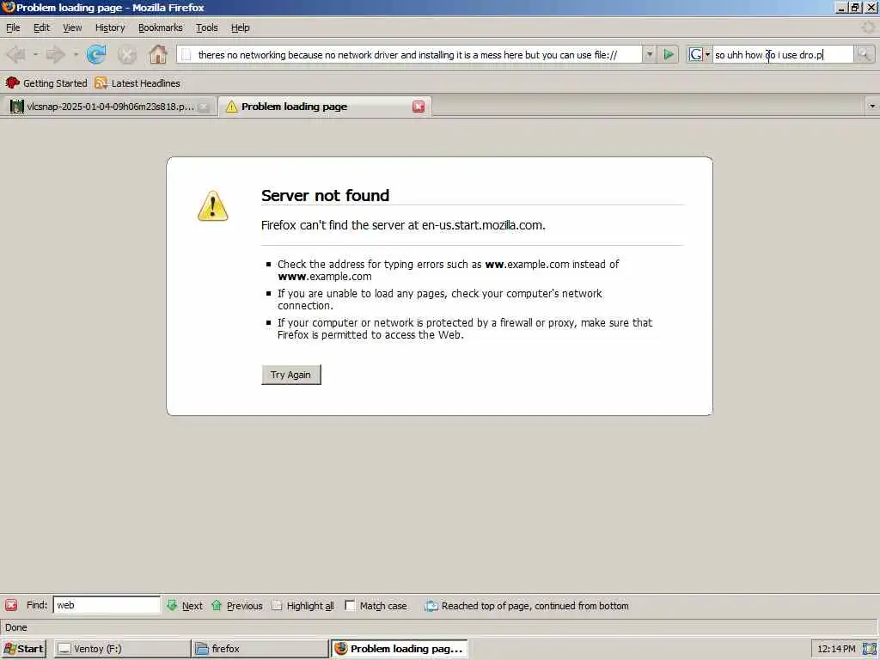Click the Forward navigation arrow
Screen dimensions: 880x660
(55, 54)
